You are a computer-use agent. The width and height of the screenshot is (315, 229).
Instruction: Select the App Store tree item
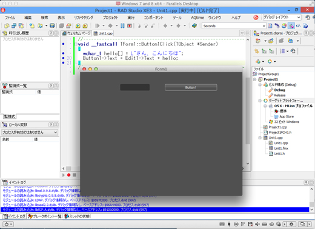pyautogui.click(x=287, y=116)
